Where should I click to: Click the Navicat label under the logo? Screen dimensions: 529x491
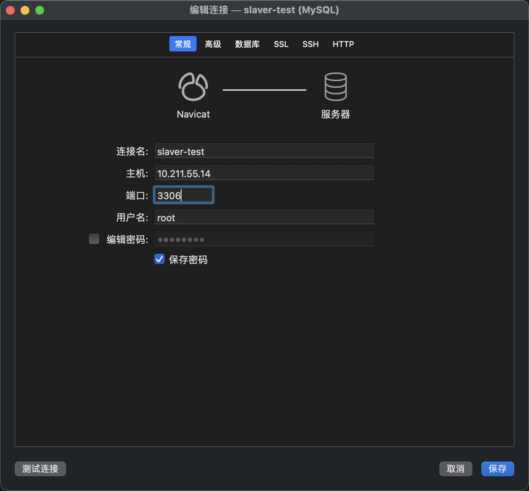coord(193,114)
